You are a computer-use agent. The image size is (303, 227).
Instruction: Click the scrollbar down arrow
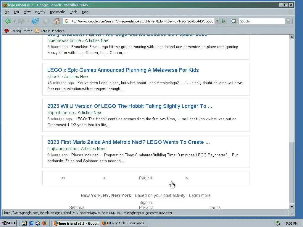pyautogui.click(x=292, y=207)
